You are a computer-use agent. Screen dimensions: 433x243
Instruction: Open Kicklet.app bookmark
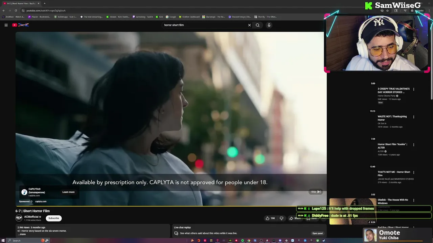click(65, 17)
